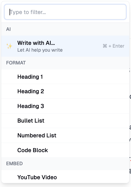131x187 pixels.
Task: Insert a Numbered List
Action: tap(65, 135)
